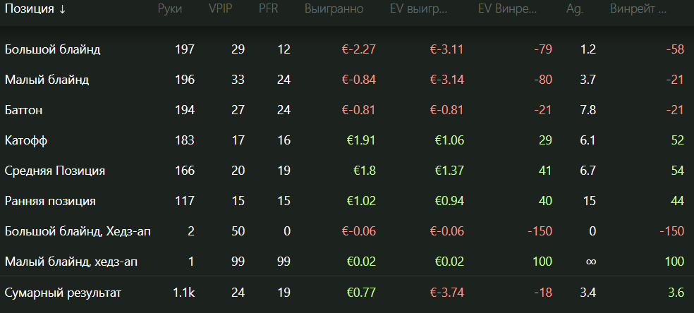Select the Катофф row
Viewport: 694px width, 313px height.
[347, 140]
